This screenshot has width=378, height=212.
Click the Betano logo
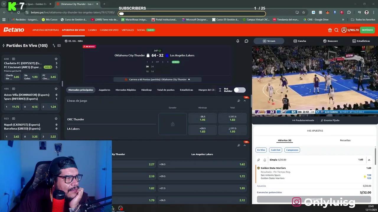[14, 30]
